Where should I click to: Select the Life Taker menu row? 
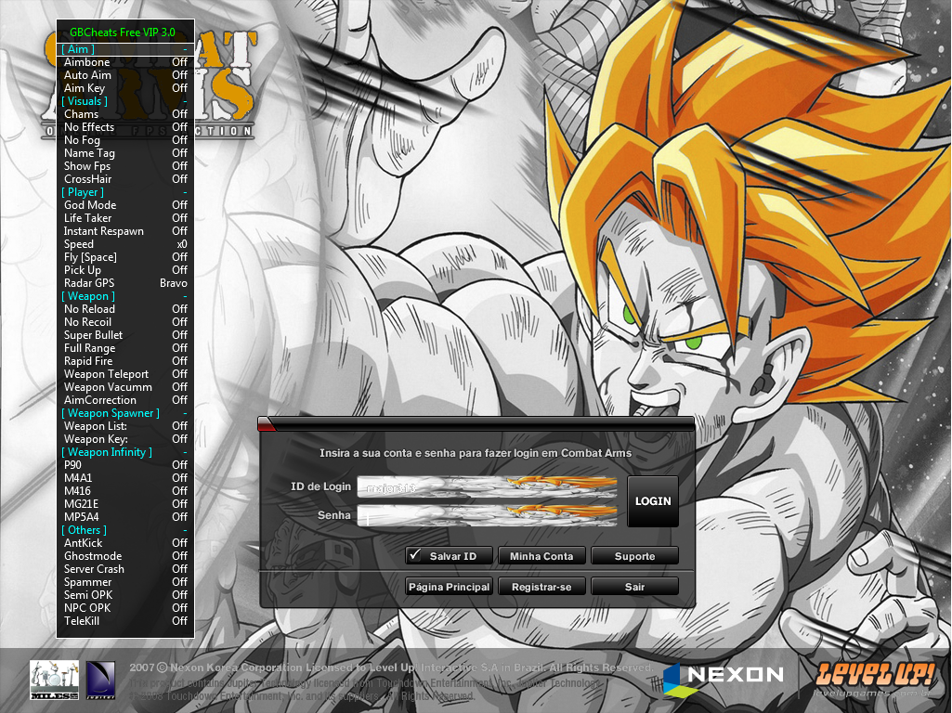[x=125, y=218]
